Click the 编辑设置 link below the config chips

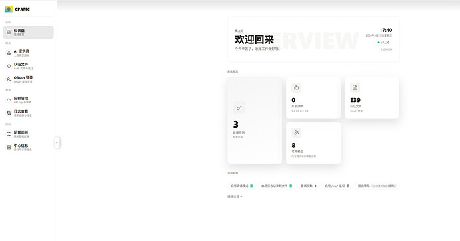tap(235, 196)
